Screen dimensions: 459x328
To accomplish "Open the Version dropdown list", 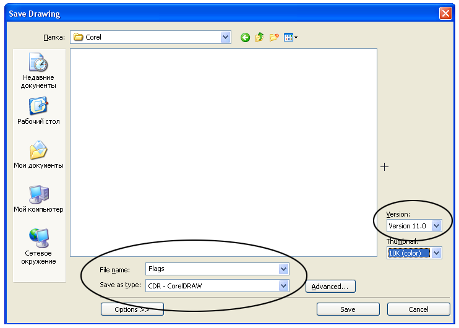I will click(437, 226).
